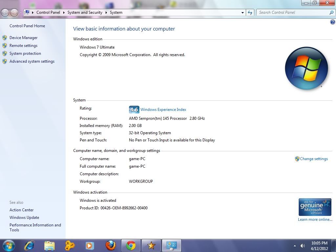Open the recent pages dropdown beside Forward

21,13
